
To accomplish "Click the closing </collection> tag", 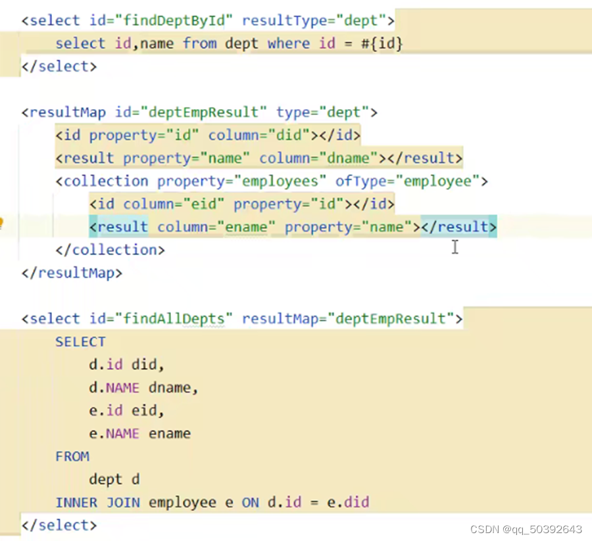I will click(x=111, y=250).
